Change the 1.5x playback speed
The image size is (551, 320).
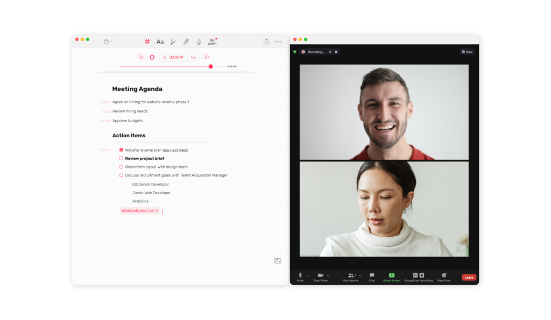coord(193,57)
